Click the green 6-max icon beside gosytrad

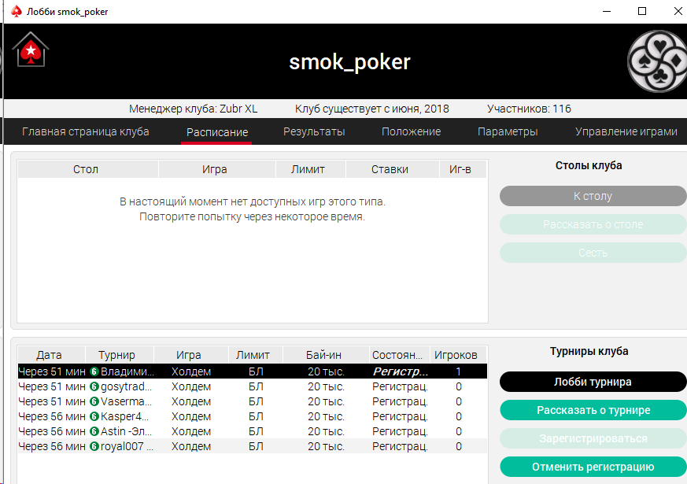tap(94, 386)
